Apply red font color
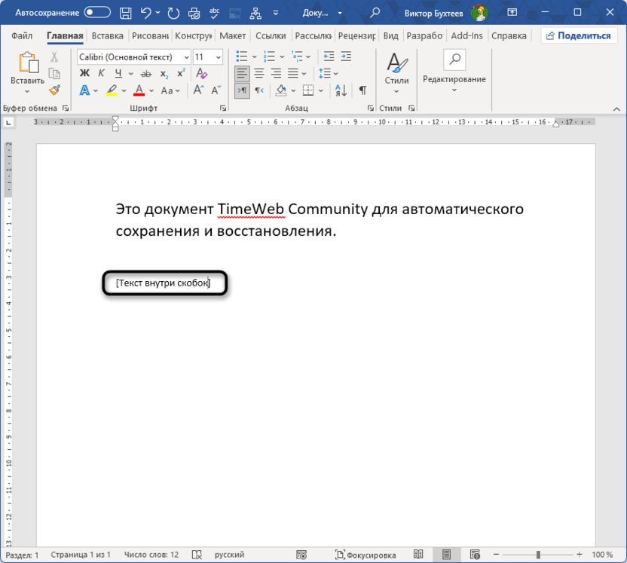The width and height of the screenshot is (627, 563). tap(139, 90)
